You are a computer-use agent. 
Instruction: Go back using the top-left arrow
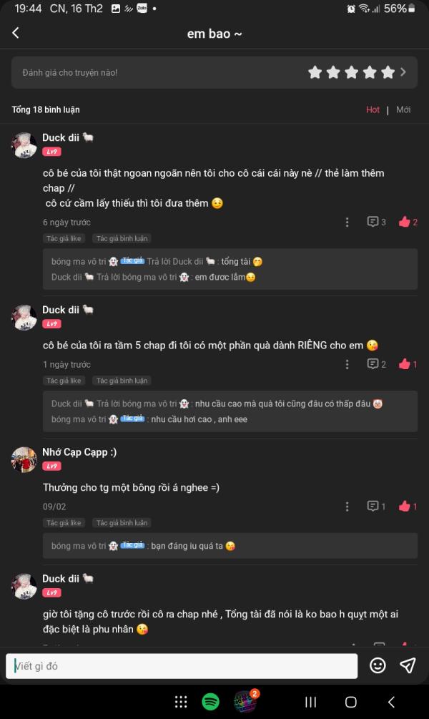click(16, 33)
